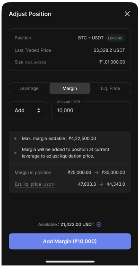This screenshot has height=267, width=139.
Task: Click the Max. margin addable amount ₹4,22,500.00
Action: click(82, 138)
